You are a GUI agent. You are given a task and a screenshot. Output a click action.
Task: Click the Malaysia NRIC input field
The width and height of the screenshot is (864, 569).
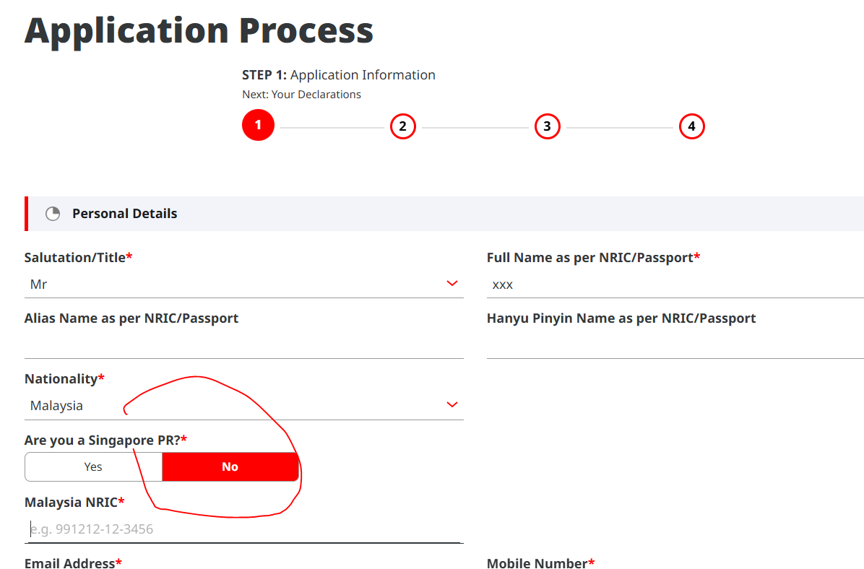(243, 529)
